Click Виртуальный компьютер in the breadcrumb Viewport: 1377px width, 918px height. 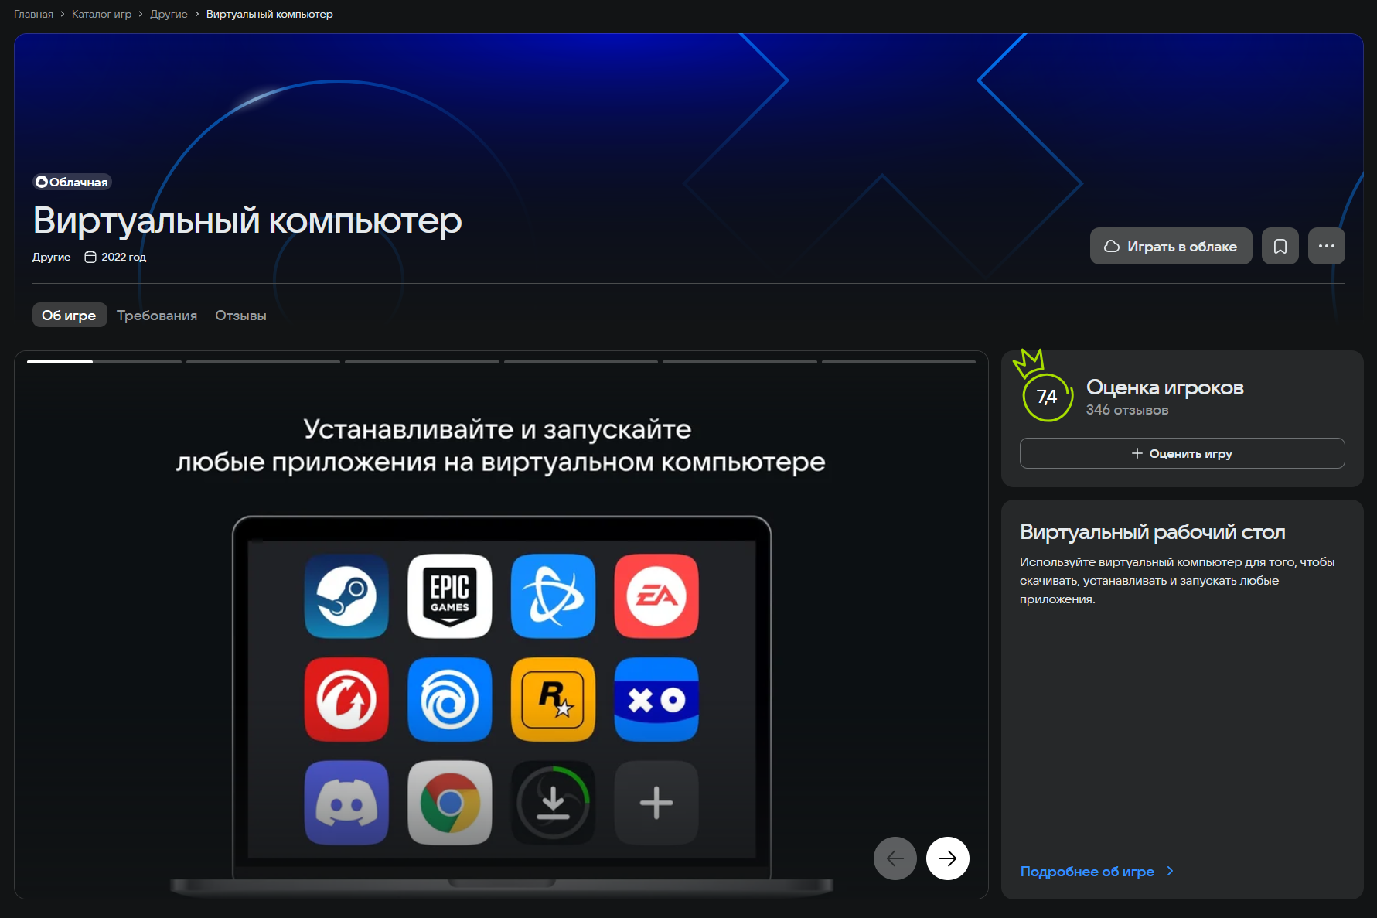(x=270, y=14)
